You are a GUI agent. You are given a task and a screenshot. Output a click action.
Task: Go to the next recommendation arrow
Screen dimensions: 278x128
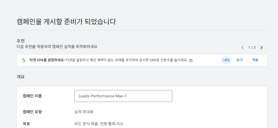coord(261,47)
